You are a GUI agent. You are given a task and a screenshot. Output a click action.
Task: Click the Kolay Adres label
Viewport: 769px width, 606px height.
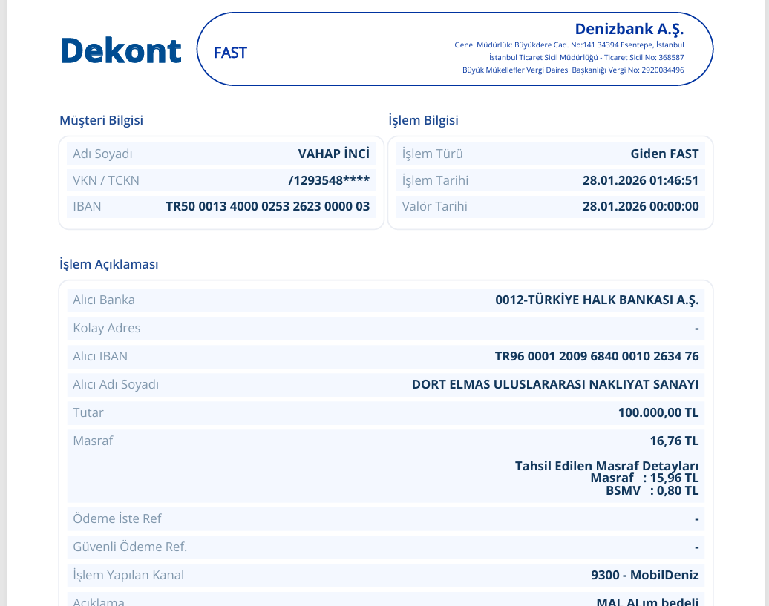tap(106, 329)
